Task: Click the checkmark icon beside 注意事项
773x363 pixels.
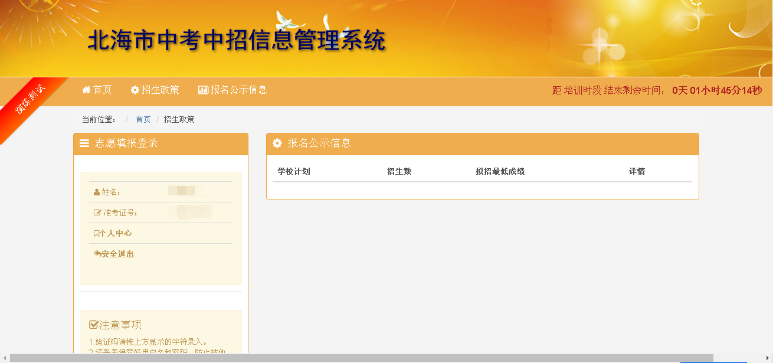Action: pos(93,325)
